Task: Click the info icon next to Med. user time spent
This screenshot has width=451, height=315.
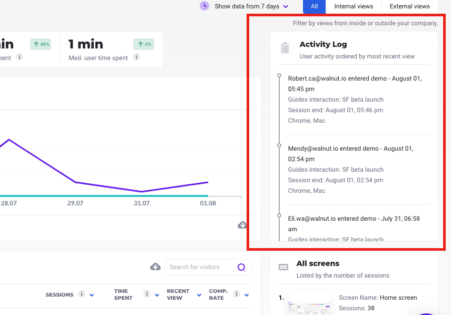Action: [x=136, y=57]
